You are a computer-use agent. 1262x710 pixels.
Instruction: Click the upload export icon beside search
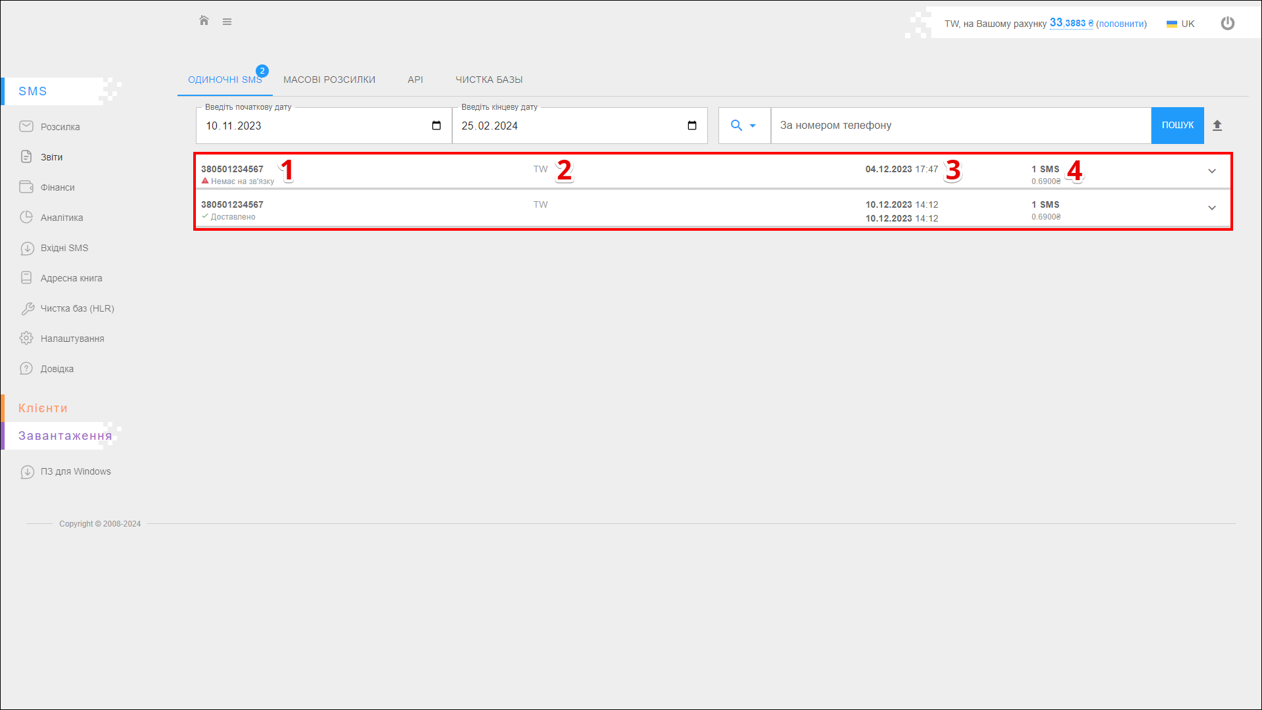click(1217, 126)
